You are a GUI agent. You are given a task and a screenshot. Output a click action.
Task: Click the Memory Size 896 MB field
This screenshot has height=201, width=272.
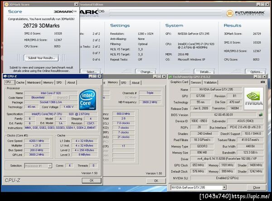pyautogui.click(x=202, y=153)
